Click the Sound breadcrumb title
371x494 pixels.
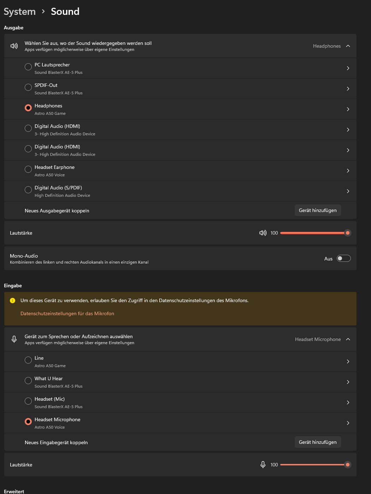click(x=65, y=12)
